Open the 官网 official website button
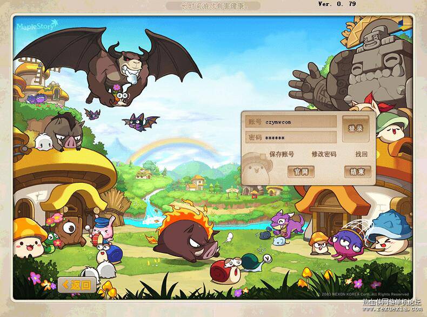The image size is (427, 317). click(301, 171)
